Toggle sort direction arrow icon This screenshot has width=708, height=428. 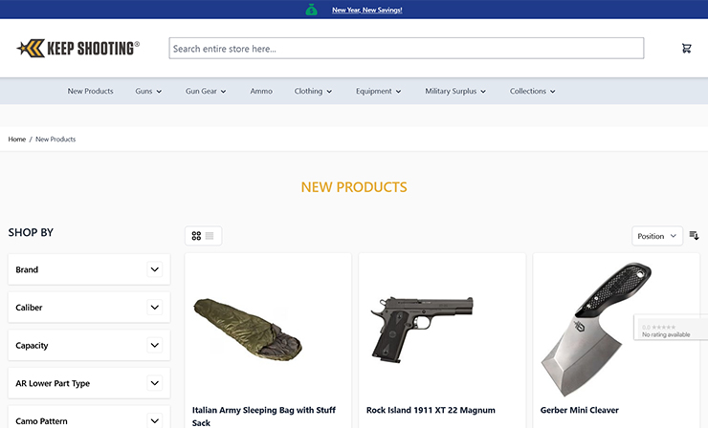click(x=694, y=236)
